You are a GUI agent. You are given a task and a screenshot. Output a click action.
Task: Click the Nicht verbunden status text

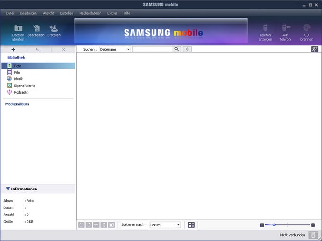click(293, 235)
